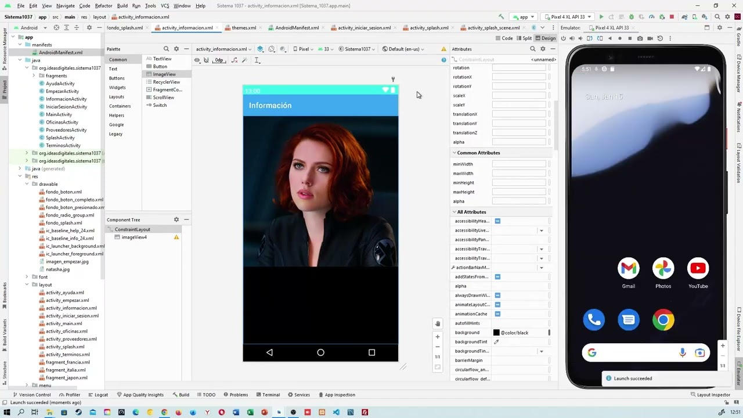Image resolution: width=743 pixels, height=418 pixels.
Task: Tap the emulator back navigation triangle in its toolbar
Action: tap(609, 38)
